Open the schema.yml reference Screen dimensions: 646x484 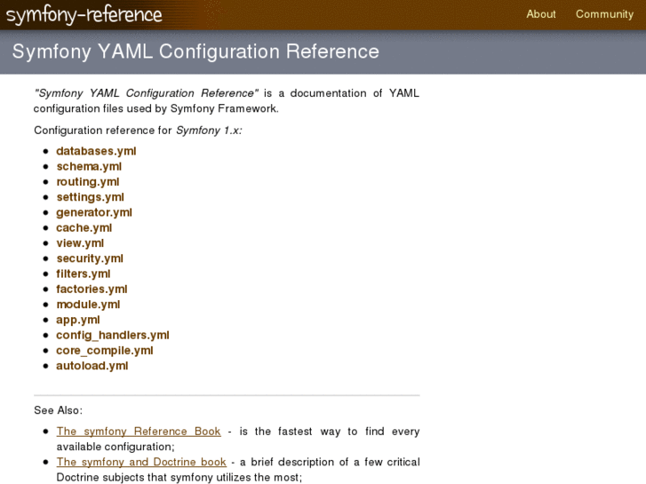pyautogui.click(x=89, y=166)
